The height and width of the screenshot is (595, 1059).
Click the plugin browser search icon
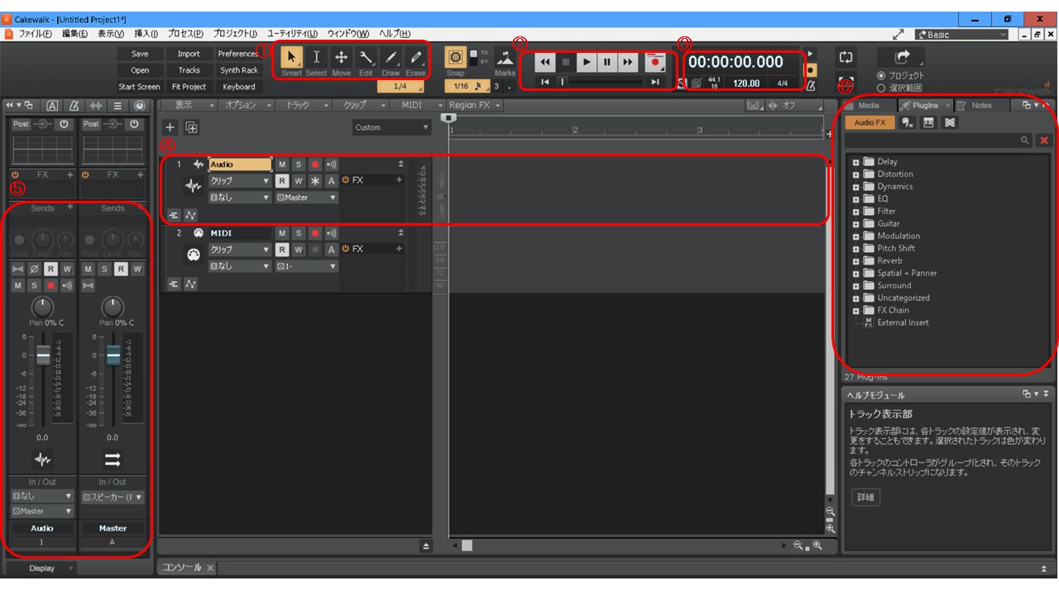click(x=1025, y=141)
